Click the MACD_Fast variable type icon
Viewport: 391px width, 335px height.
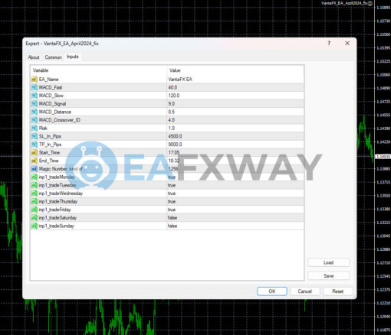34,87
